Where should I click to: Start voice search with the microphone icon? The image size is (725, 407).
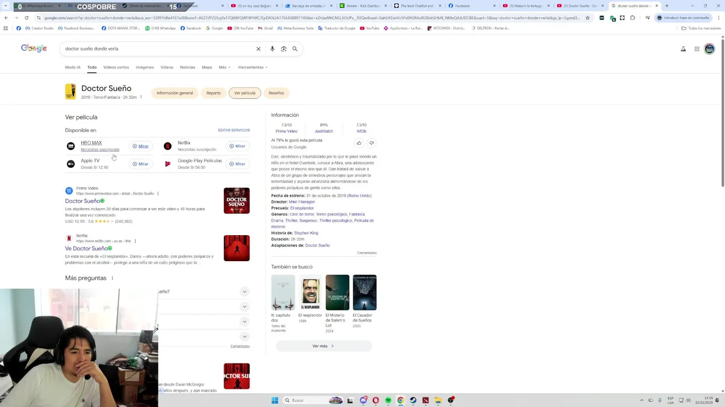272,49
